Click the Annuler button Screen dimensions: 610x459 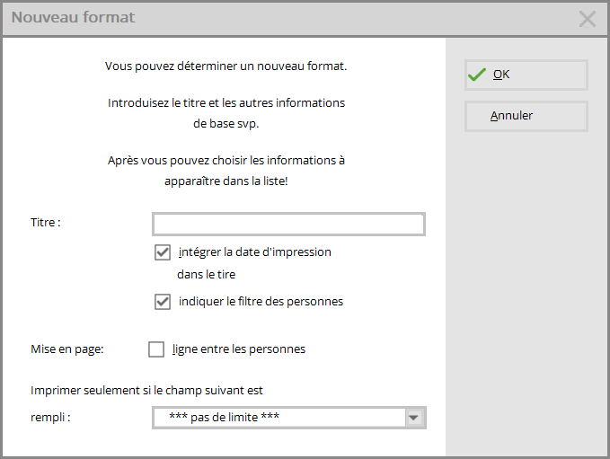pos(526,116)
